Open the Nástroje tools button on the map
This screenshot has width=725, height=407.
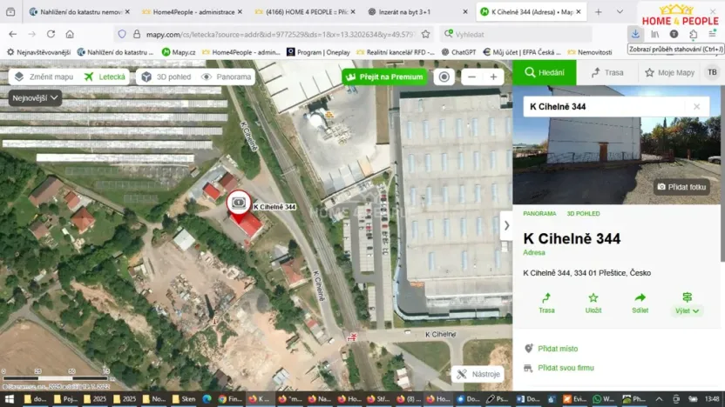(478, 374)
